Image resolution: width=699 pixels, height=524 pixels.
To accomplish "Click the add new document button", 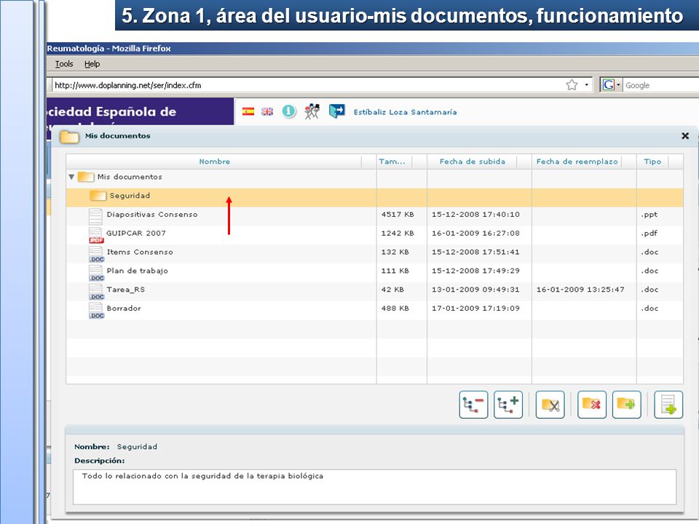I will (668, 405).
